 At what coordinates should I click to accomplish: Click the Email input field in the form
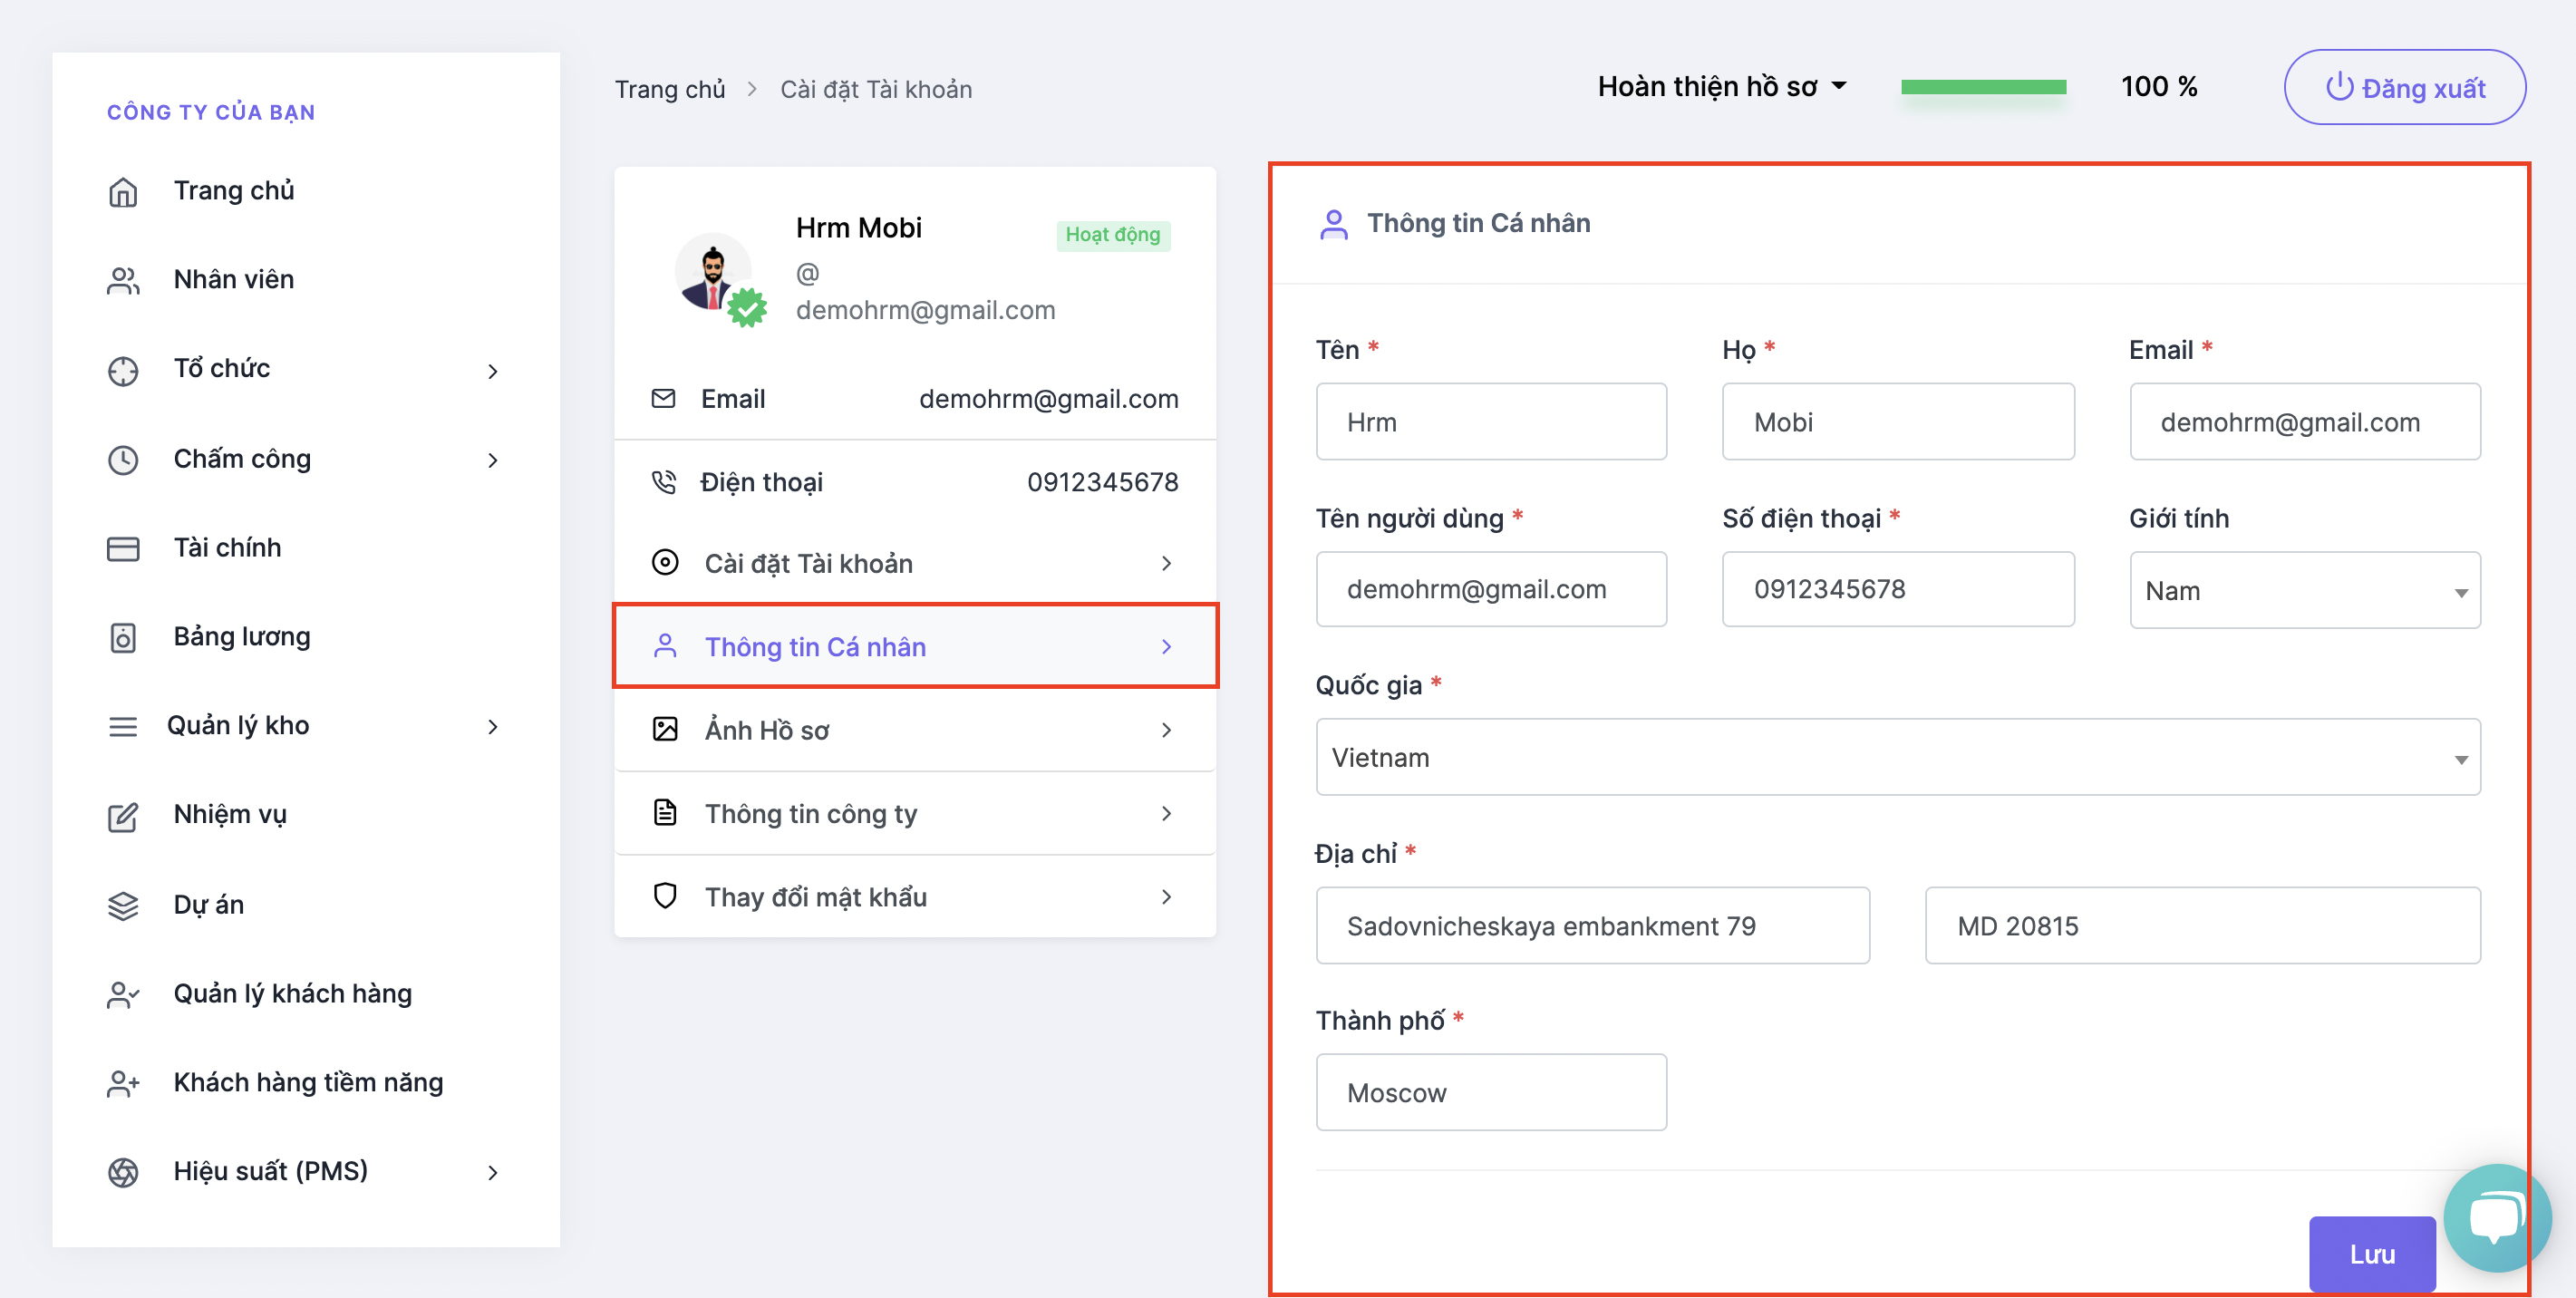click(2304, 421)
